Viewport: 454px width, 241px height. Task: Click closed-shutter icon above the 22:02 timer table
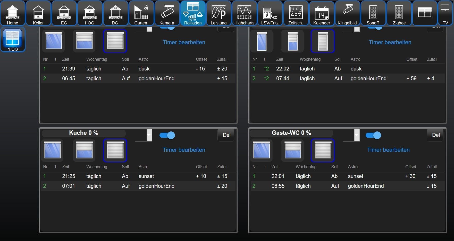click(x=323, y=41)
